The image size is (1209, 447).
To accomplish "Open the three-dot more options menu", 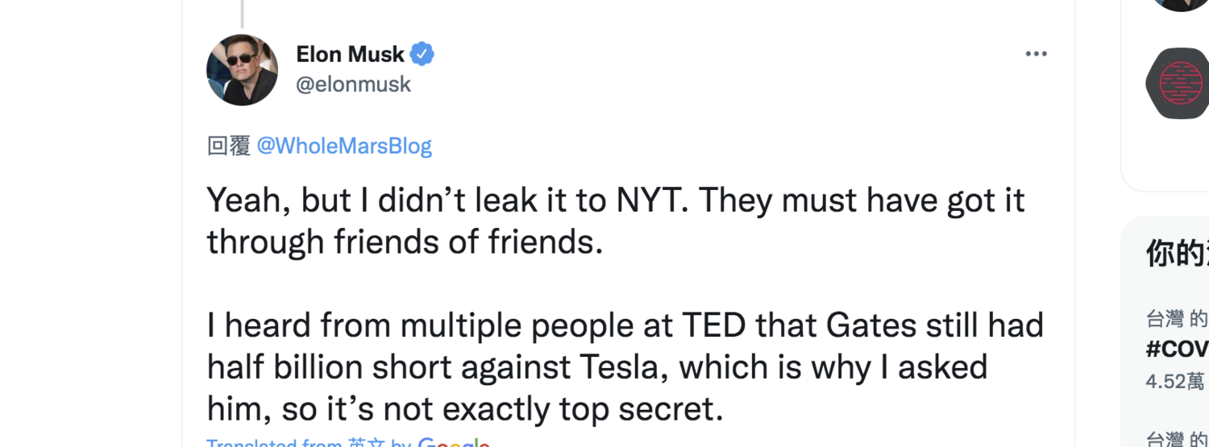I will point(1036,54).
